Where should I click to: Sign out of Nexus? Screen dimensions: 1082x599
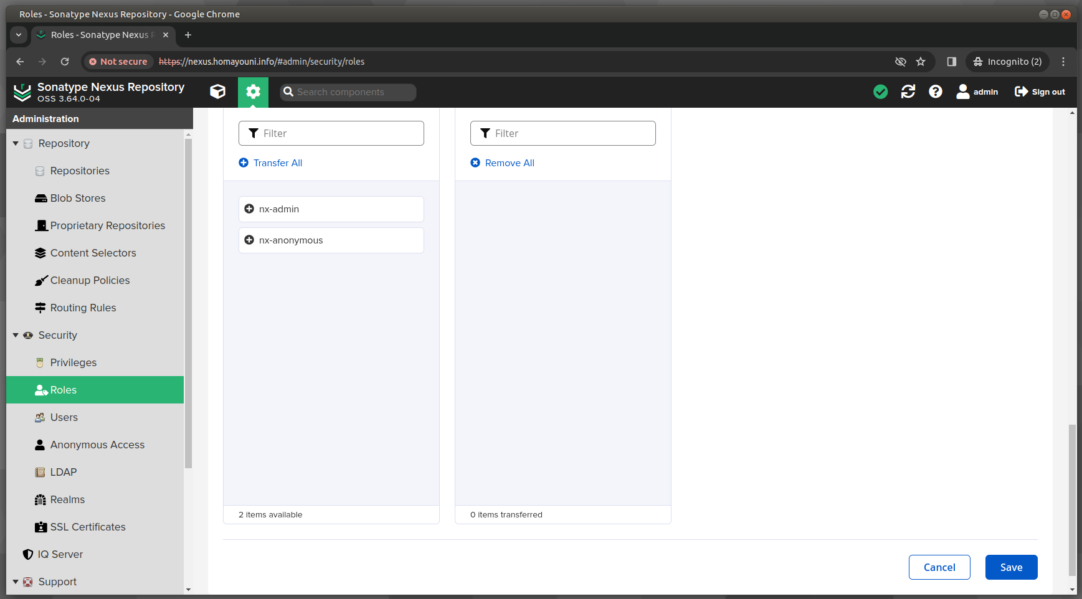pos(1040,92)
